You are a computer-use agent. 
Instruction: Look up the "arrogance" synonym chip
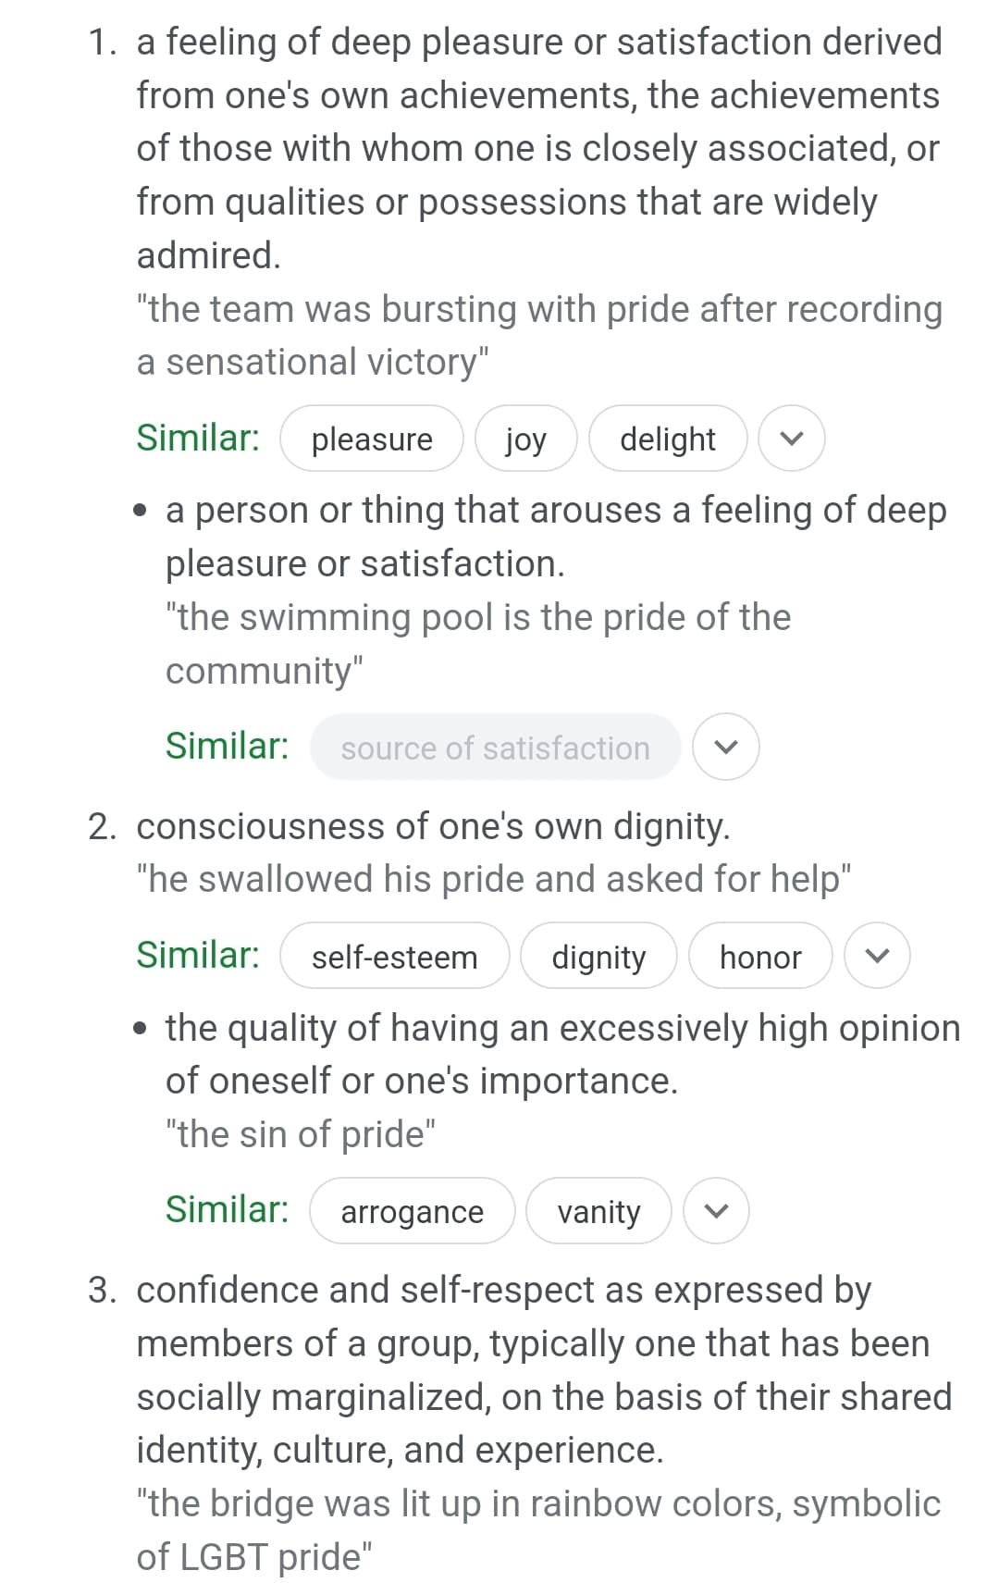(x=412, y=1211)
